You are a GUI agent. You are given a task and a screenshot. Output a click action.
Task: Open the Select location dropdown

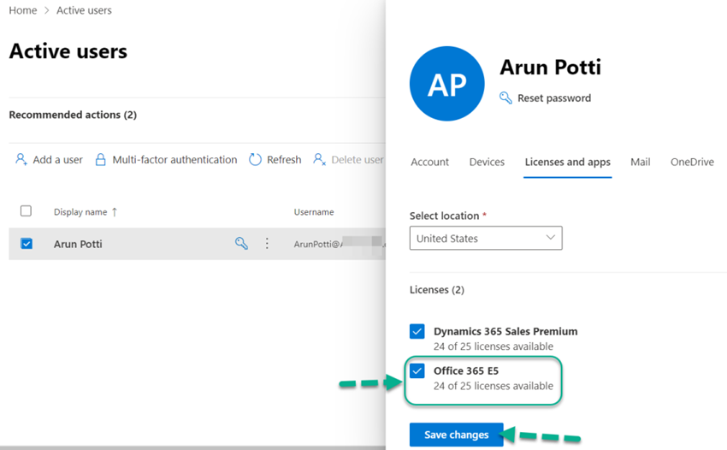[486, 238]
